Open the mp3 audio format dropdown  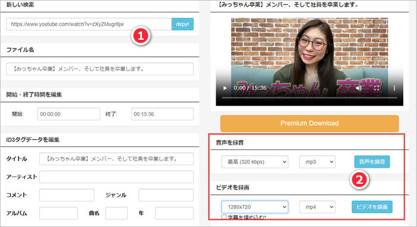pos(317,162)
